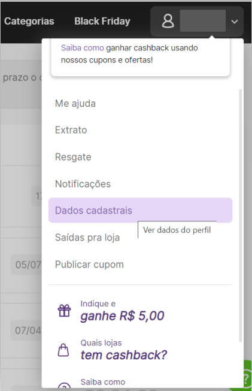The height and width of the screenshot is (391, 252).
Task: Choose Publicar cupom from the menu
Action: [x=89, y=264]
